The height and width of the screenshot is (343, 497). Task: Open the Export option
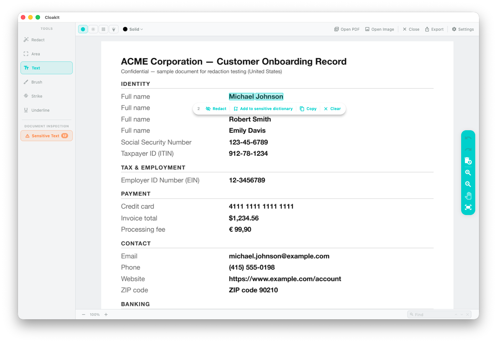(434, 29)
